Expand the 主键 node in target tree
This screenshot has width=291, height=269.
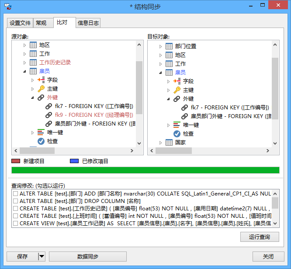click(168, 90)
